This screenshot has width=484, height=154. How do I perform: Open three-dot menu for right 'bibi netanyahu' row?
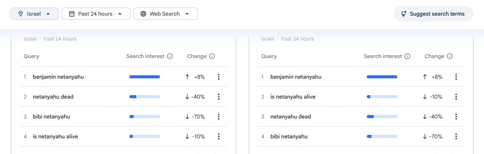pyautogui.click(x=456, y=136)
